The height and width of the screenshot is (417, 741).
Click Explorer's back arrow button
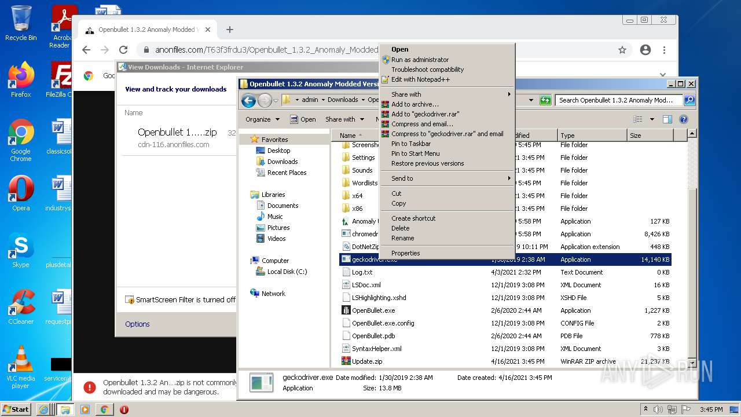pos(248,100)
